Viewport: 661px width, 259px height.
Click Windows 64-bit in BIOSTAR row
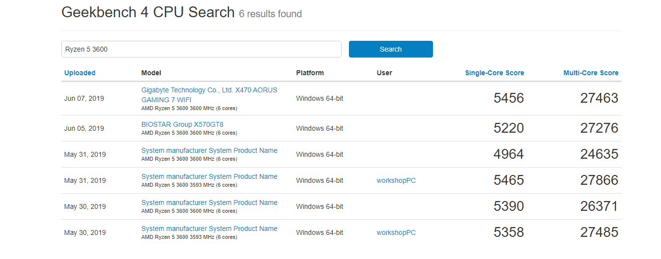tap(319, 128)
